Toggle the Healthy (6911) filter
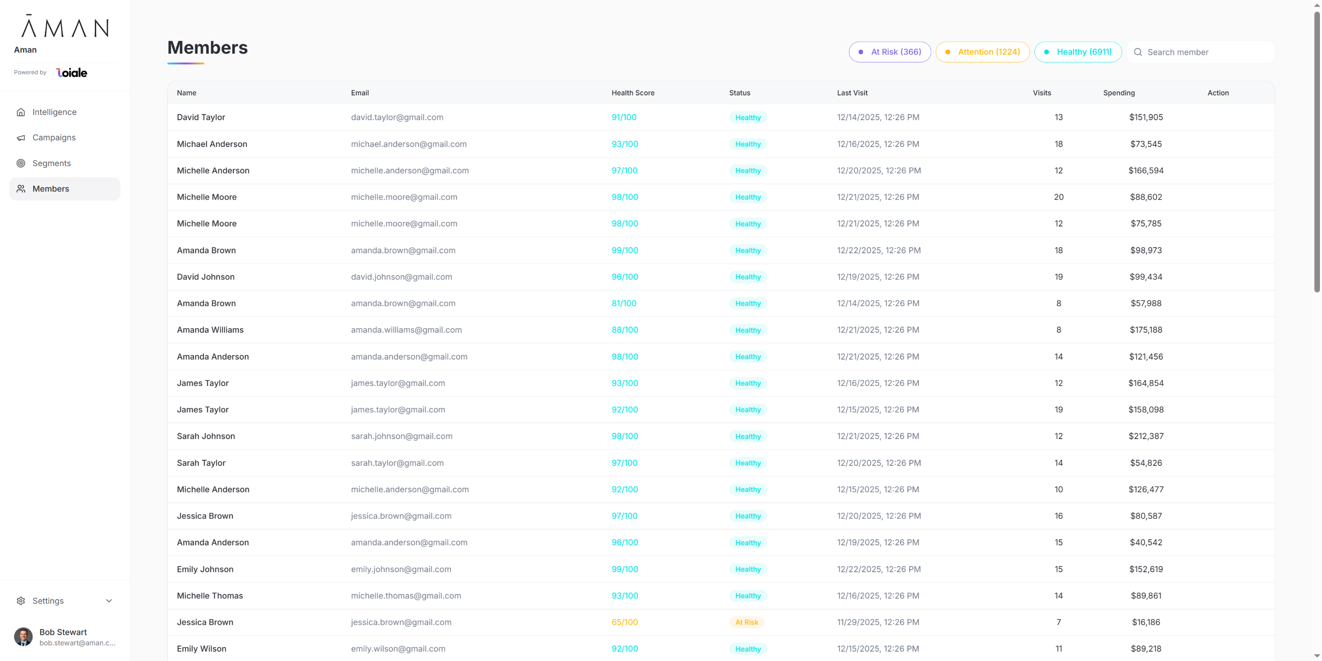 point(1078,52)
